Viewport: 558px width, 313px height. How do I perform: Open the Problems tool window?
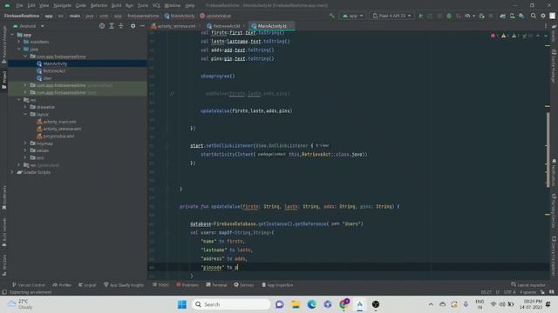[187, 285]
